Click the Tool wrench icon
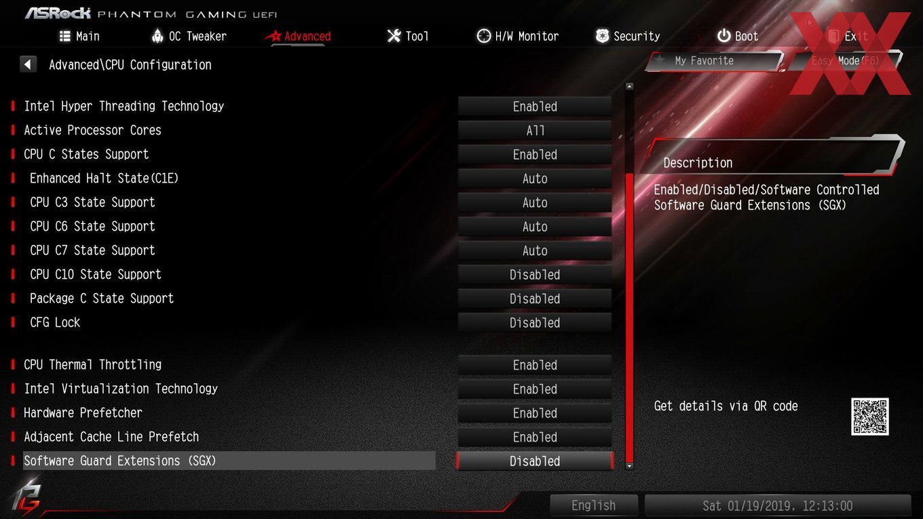 tap(394, 36)
